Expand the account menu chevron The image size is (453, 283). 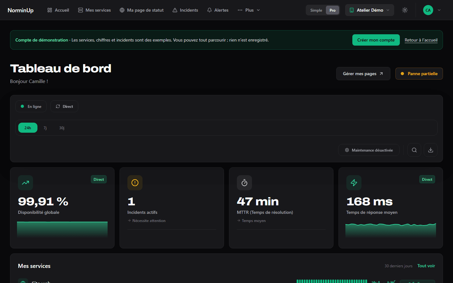[439, 10]
